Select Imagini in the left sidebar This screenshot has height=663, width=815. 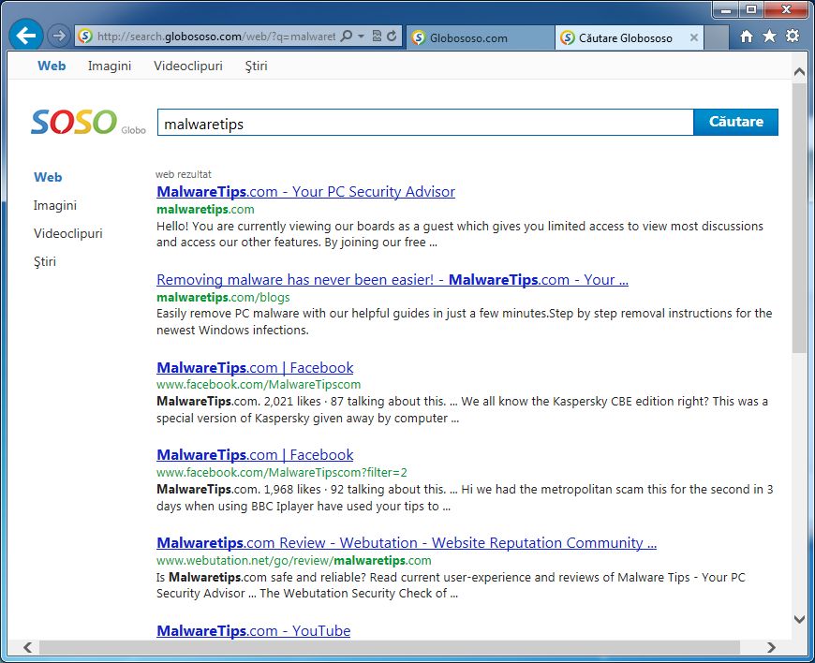[55, 206]
